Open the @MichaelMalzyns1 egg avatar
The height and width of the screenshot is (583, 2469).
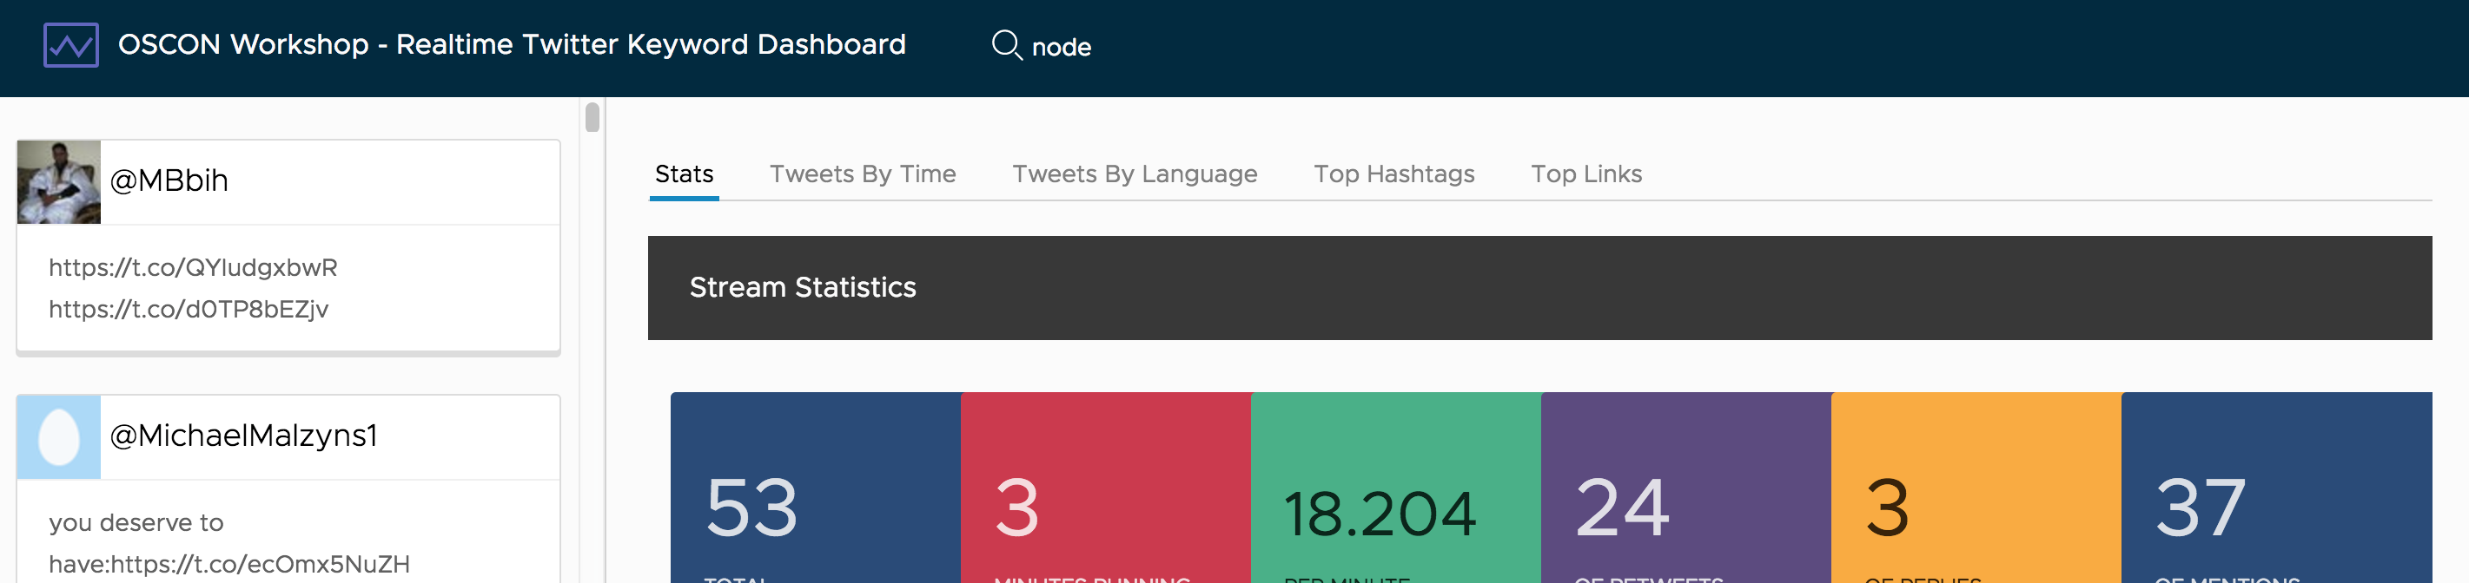click(x=58, y=436)
